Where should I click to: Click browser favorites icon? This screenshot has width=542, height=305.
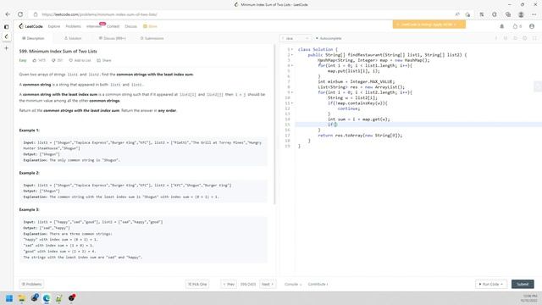pyautogui.click(x=482, y=14)
